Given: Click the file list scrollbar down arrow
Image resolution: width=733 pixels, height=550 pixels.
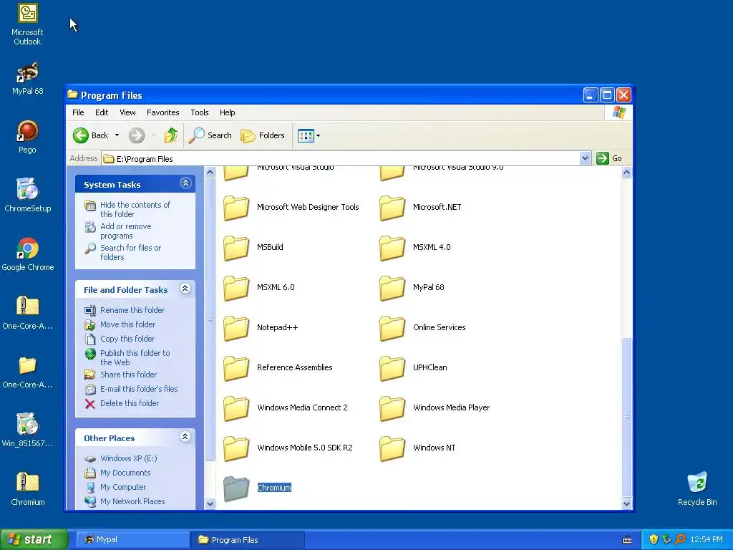Looking at the screenshot, I should pos(627,503).
